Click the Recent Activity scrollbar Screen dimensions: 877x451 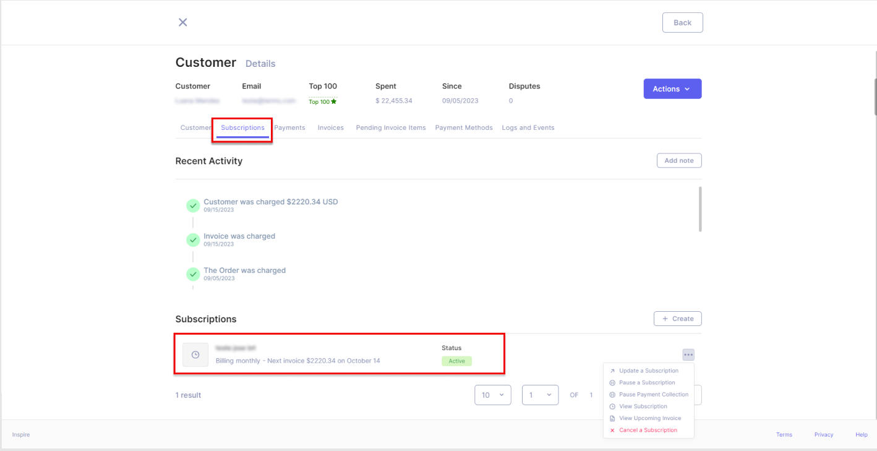(x=700, y=209)
